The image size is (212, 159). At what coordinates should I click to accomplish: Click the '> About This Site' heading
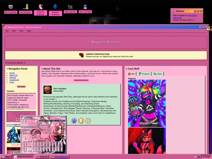coord(51,69)
